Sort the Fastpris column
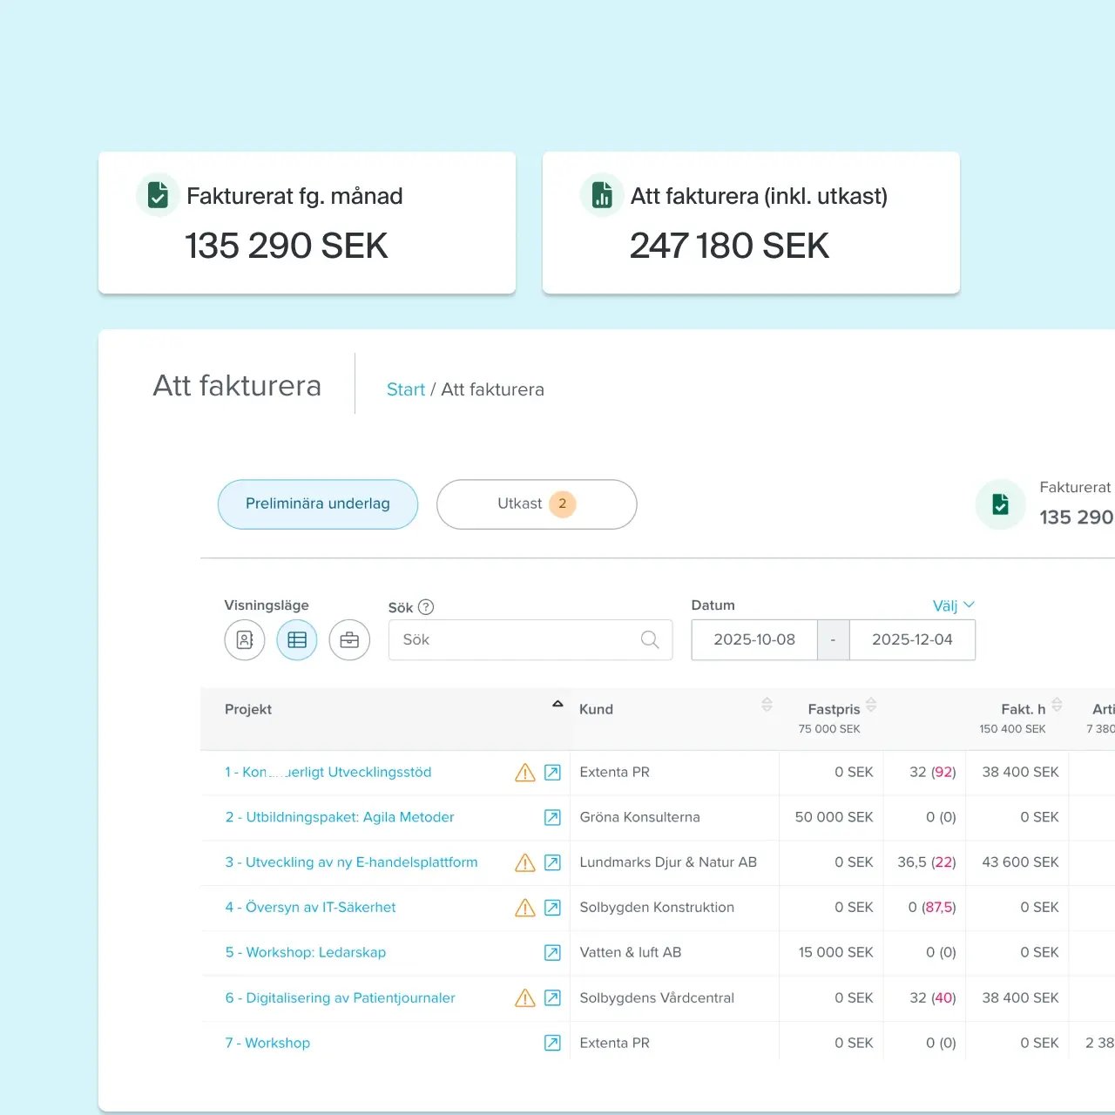1115x1115 pixels. [871, 705]
